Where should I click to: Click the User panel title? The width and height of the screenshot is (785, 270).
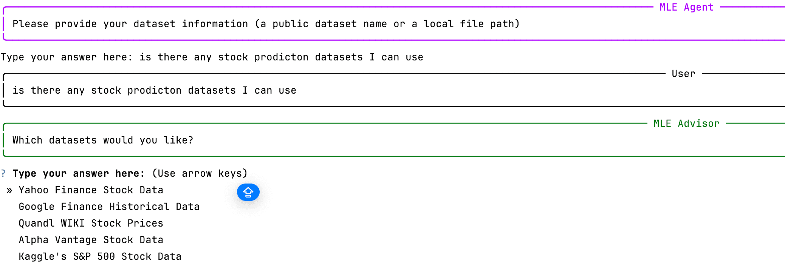click(x=683, y=74)
